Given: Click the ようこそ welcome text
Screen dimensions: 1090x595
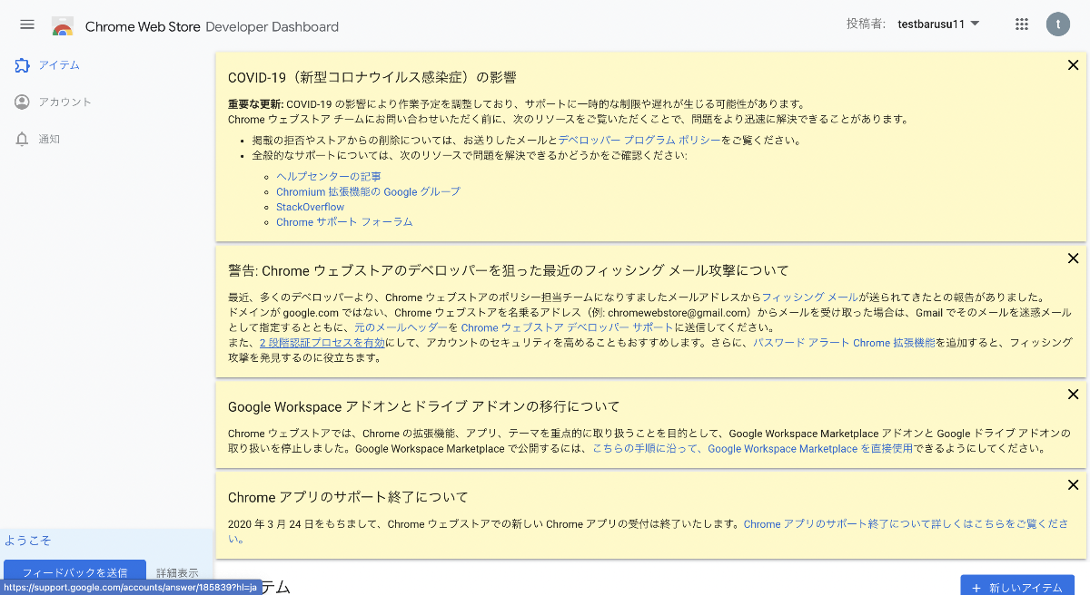Looking at the screenshot, I should click(27, 541).
